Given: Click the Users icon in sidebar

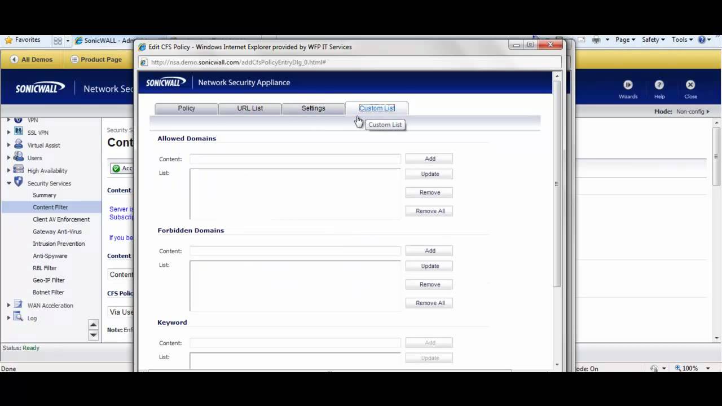Looking at the screenshot, I should [19, 157].
